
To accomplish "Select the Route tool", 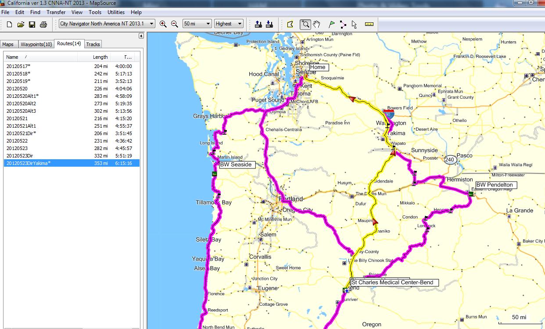I will [x=343, y=24].
